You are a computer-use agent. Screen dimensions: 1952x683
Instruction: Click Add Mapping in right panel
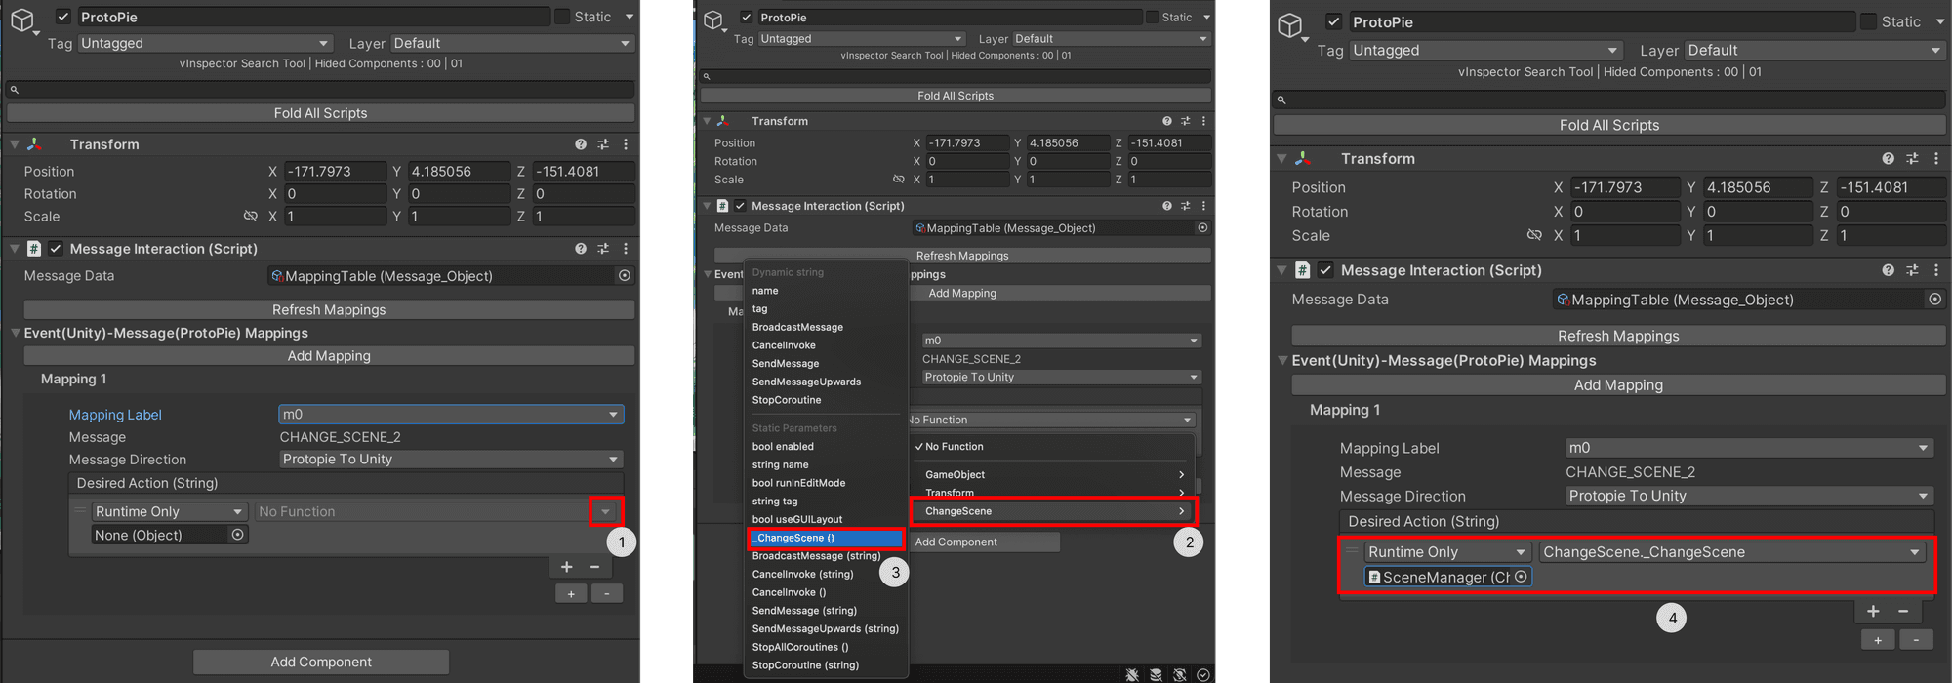(x=1618, y=385)
